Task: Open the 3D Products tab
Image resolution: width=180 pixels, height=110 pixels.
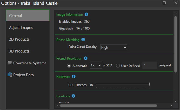Action: point(28,51)
